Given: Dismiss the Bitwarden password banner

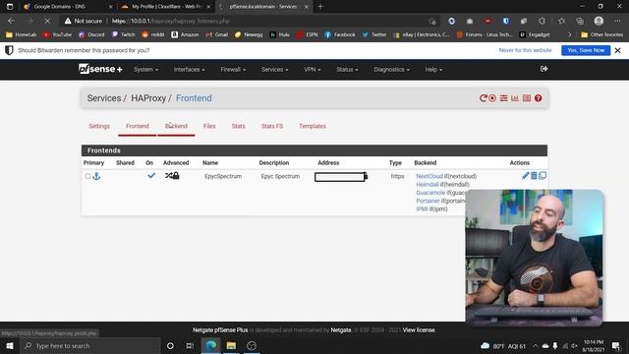Looking at the screenshot, I should (x=618, y=50).
